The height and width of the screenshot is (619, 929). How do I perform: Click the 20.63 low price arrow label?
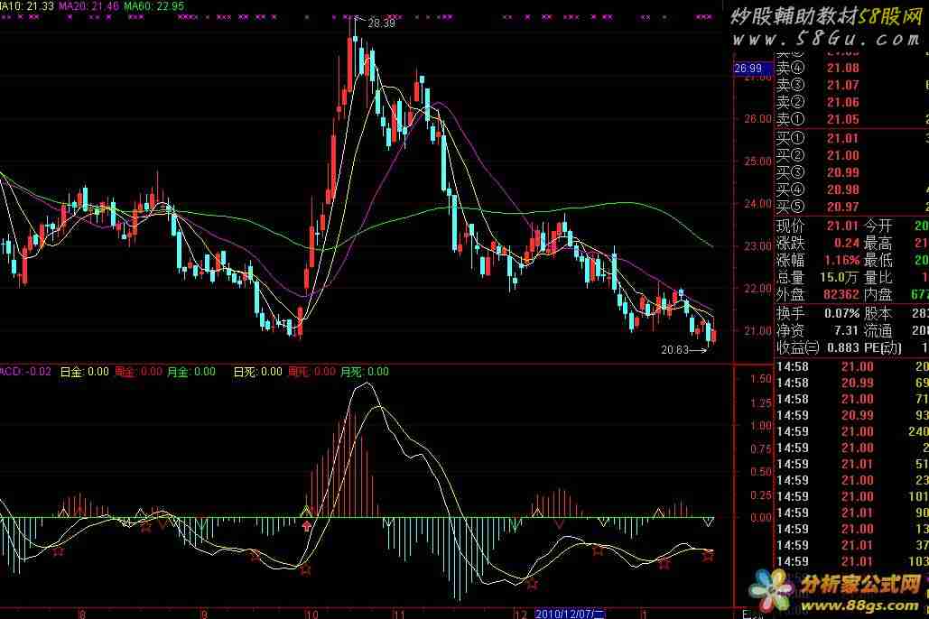pos(683,350)
